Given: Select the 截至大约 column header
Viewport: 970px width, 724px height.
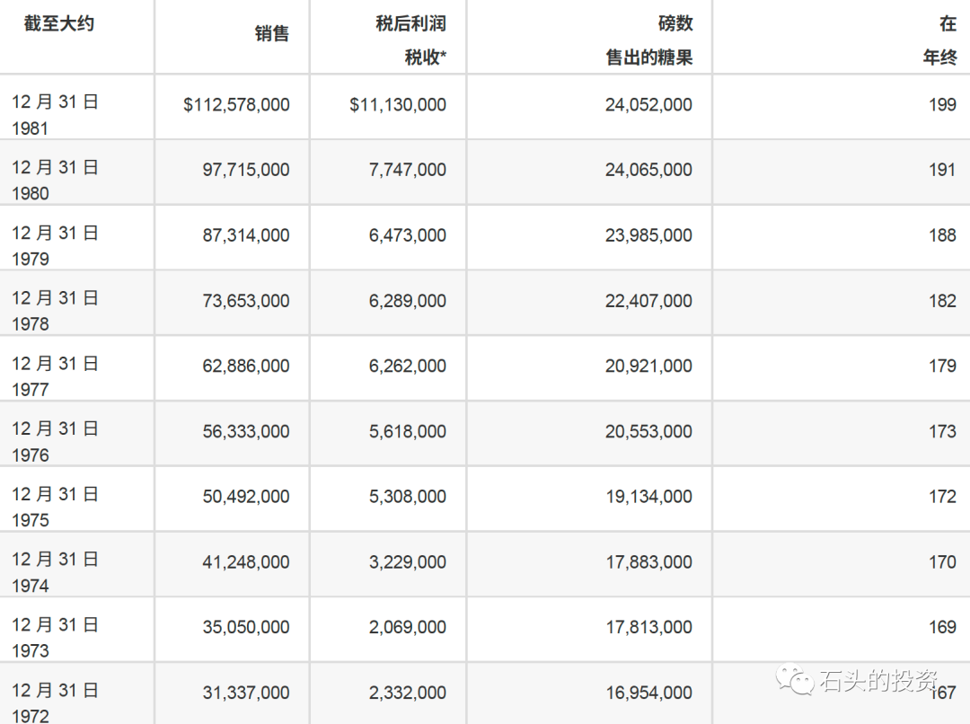Looking at the screenshot, I should click(59, 23).
